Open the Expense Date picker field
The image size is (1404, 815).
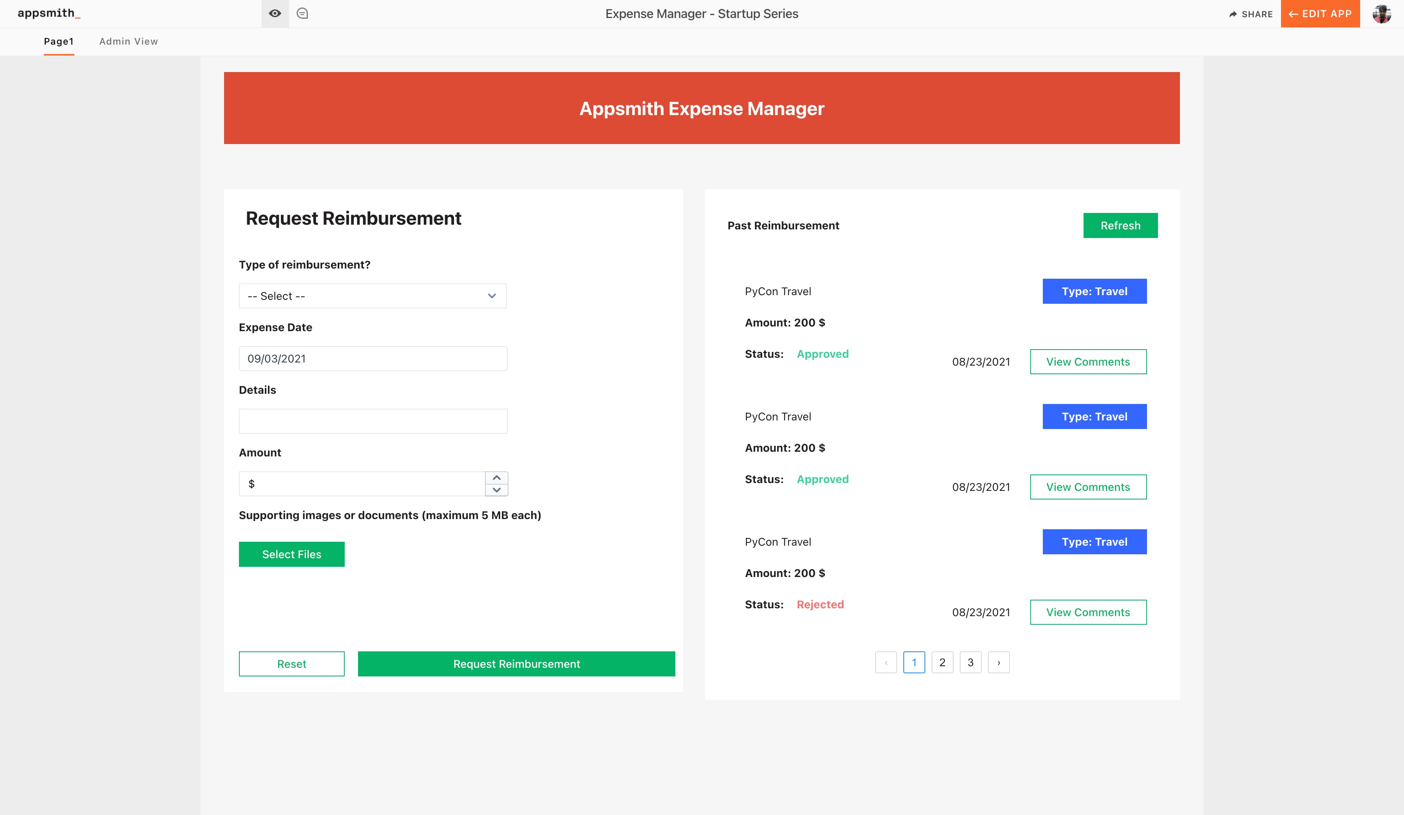373,359
